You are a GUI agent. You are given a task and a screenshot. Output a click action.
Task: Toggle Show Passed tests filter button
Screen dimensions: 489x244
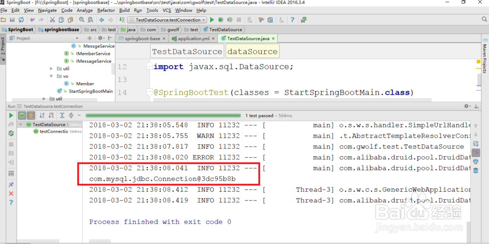[x=22, y=116]
